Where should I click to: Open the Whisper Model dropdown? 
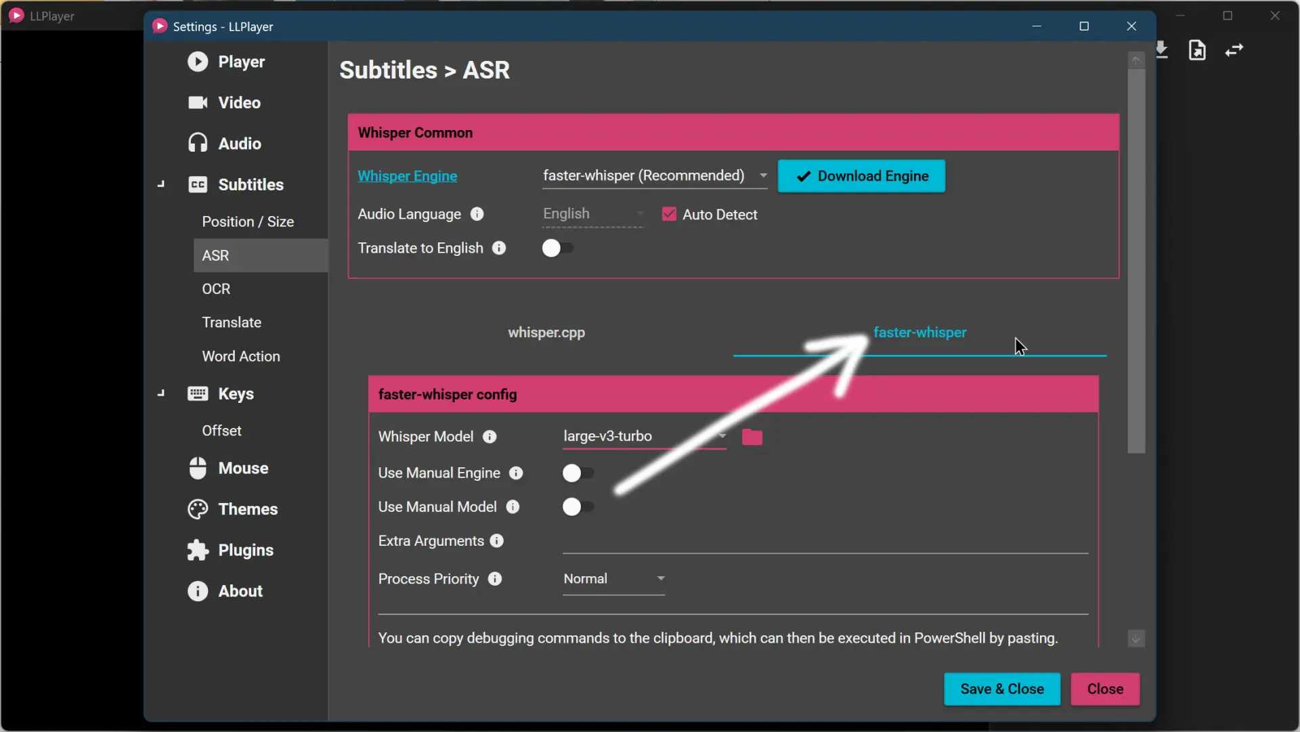tap(645, 437)
